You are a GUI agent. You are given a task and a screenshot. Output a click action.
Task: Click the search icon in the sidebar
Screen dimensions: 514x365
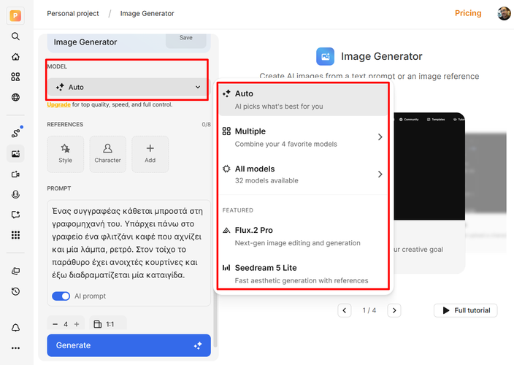(x=15, y=36)
